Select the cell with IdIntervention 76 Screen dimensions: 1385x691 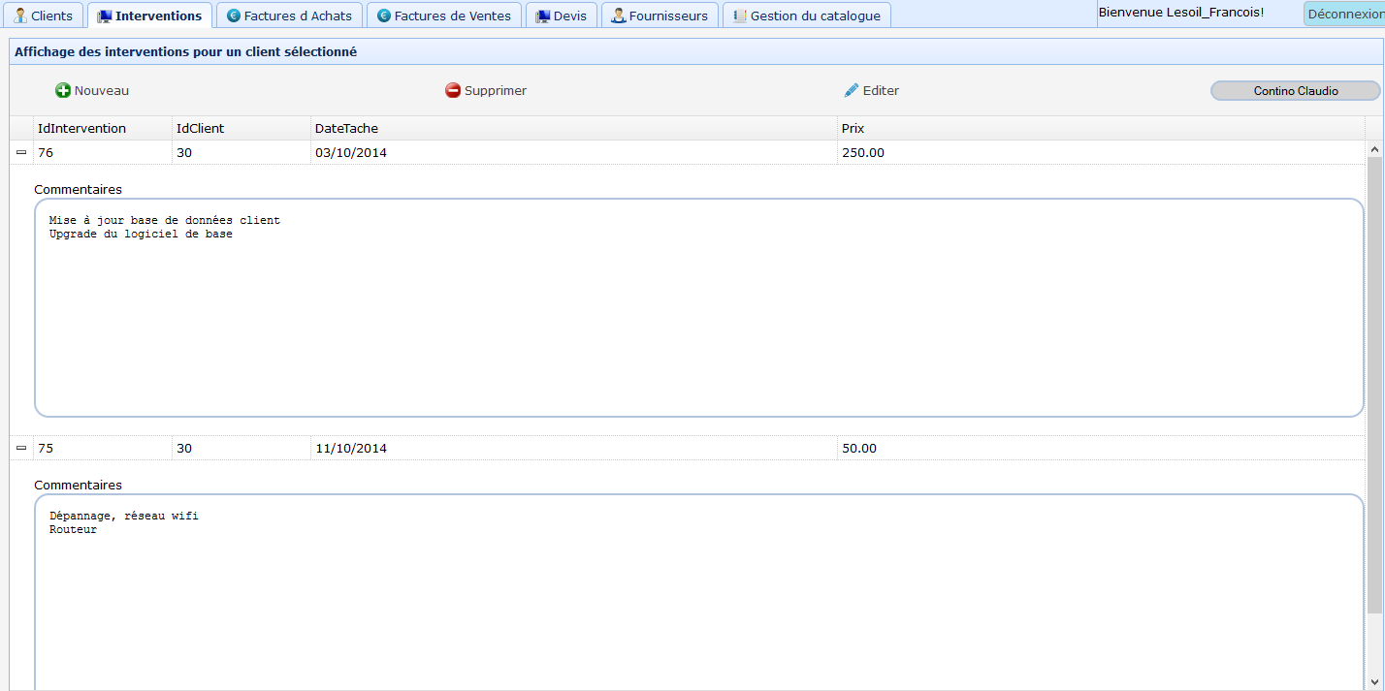pos(103,152)
